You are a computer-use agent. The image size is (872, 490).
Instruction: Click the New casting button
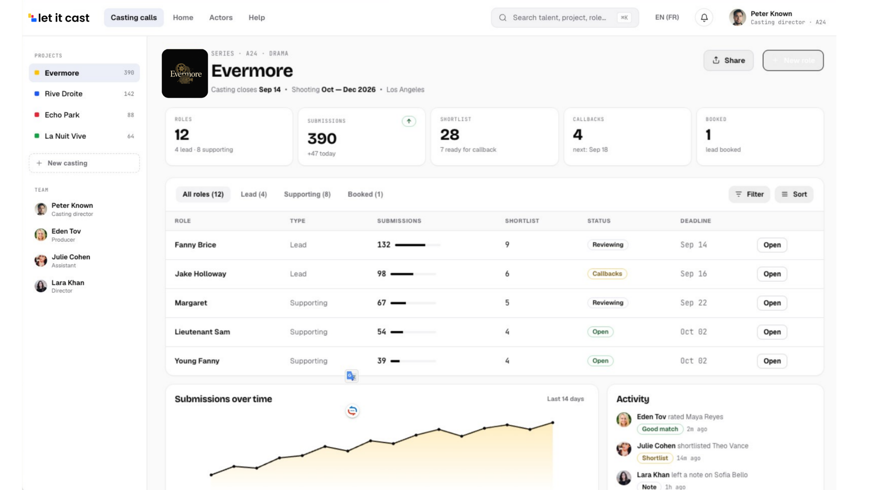84,163
